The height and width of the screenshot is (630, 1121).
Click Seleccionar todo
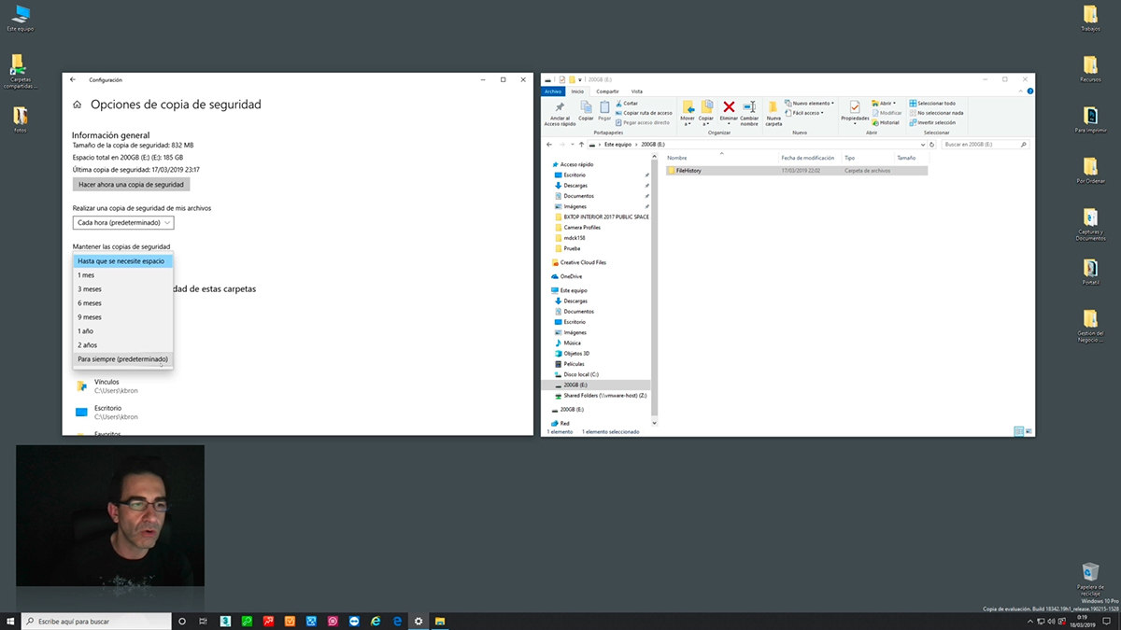click(x=932, y=104)
